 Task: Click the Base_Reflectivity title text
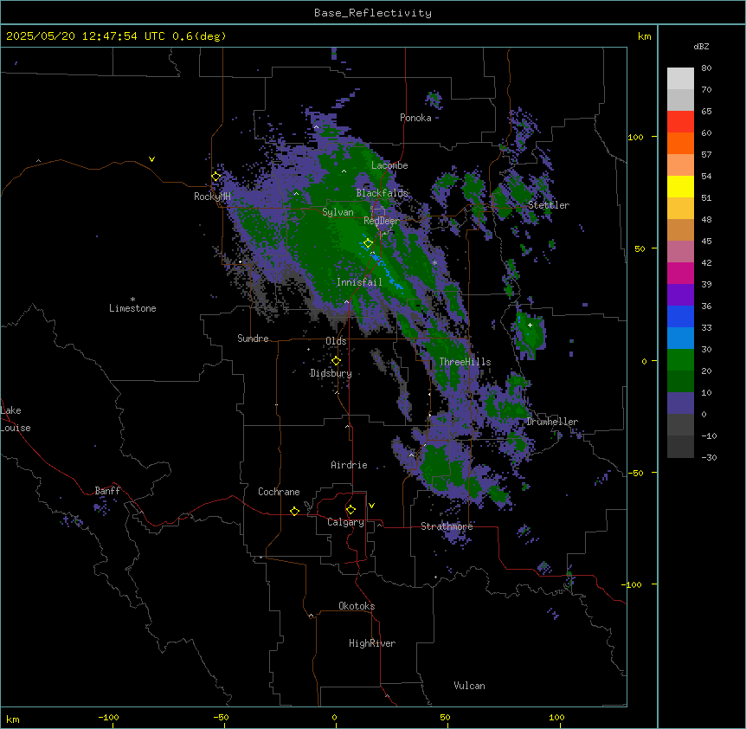pyautogui.click(x=373, y=13)
